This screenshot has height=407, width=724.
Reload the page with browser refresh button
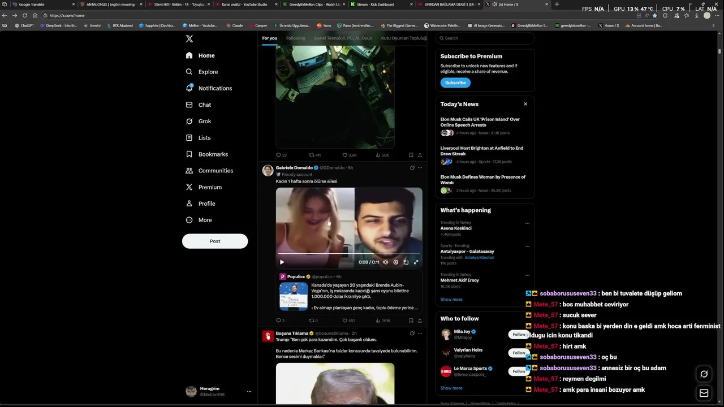coord(24,15)
